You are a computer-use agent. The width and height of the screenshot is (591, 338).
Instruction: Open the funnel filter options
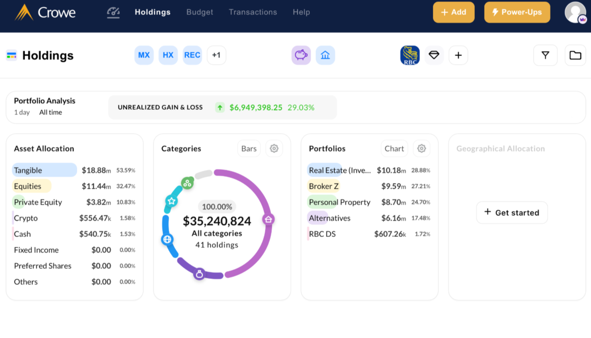pyautogui.click(x=545, y=55)
